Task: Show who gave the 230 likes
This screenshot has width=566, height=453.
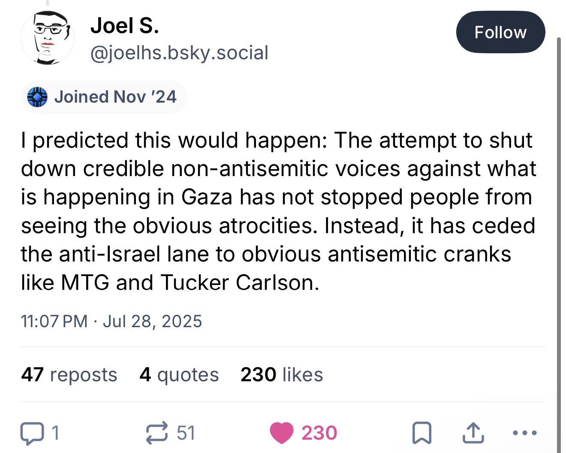Action: click(x=281, y=374)
